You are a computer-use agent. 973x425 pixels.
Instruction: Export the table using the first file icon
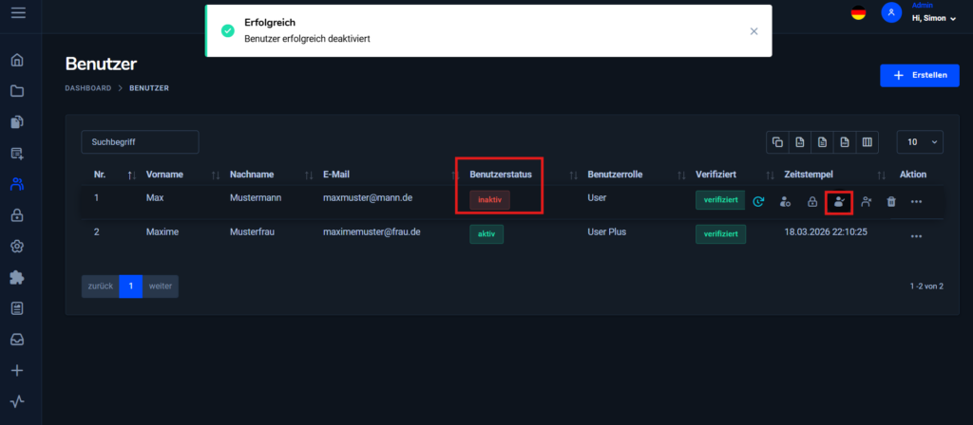point(800,142)
